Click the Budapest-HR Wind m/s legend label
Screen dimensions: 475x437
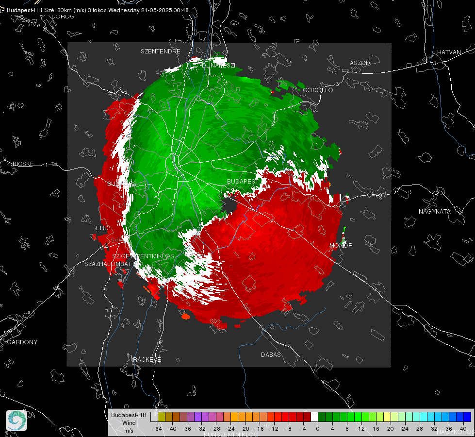129,422
